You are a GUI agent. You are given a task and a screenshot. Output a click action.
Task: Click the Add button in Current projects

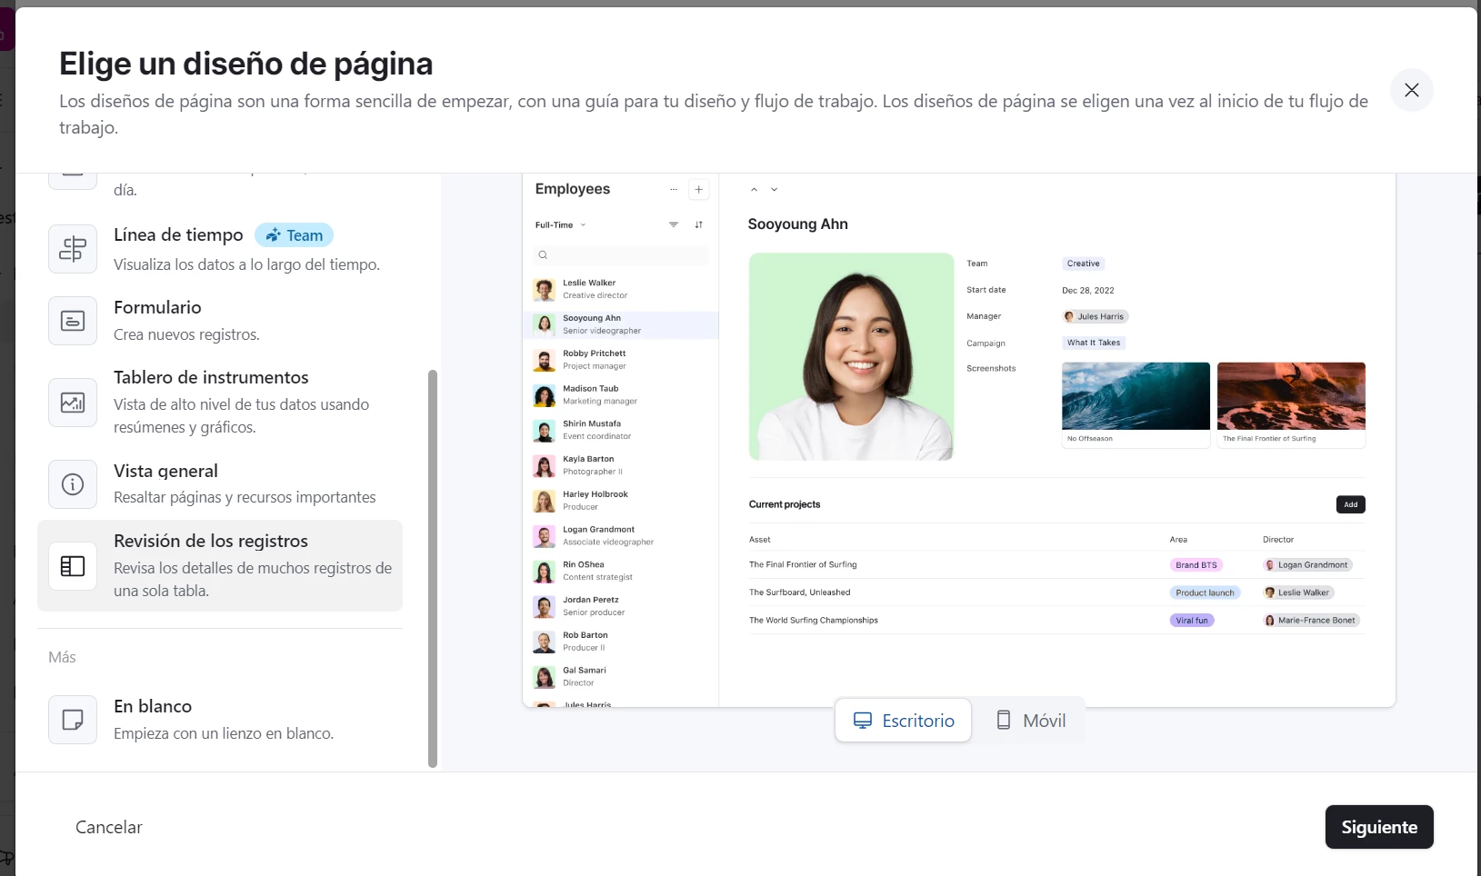pos(1350,504)
